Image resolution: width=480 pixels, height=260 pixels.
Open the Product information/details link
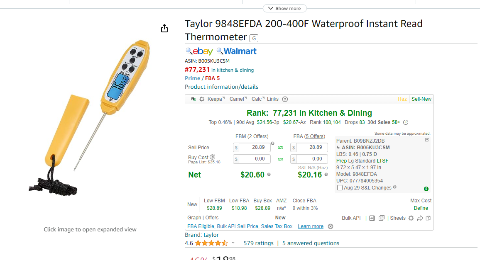tap(221, 87)
